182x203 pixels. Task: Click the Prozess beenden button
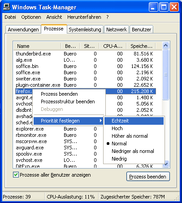pyautogui.click(x=148, y=177)
